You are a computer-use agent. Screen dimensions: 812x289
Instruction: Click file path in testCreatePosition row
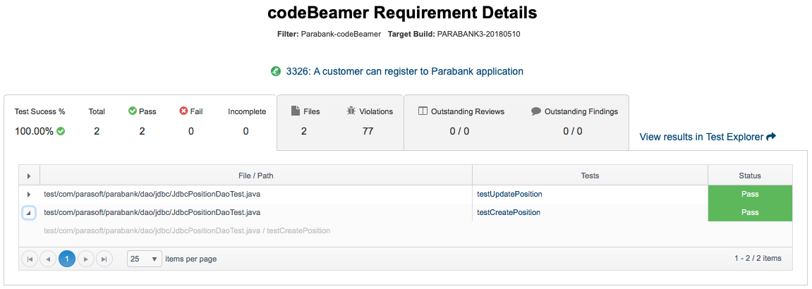pyautogui.click(x=152, y=212)
